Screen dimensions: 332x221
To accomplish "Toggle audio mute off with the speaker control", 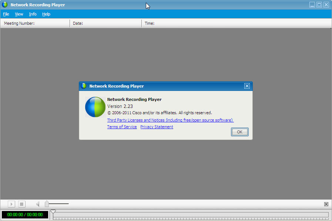I will coord(37,204).
